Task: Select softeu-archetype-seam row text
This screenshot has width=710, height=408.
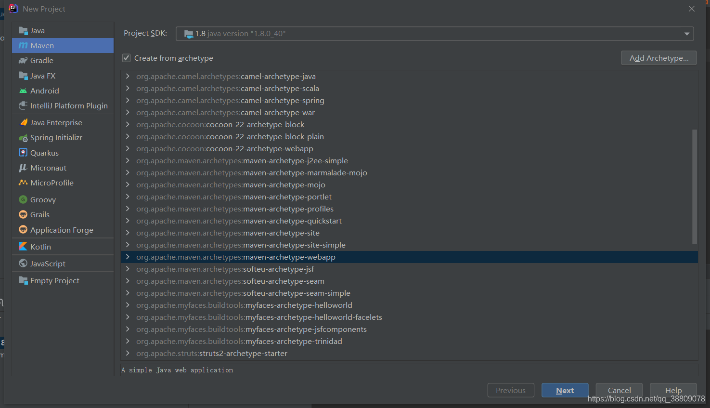Action: click(230, 281)
